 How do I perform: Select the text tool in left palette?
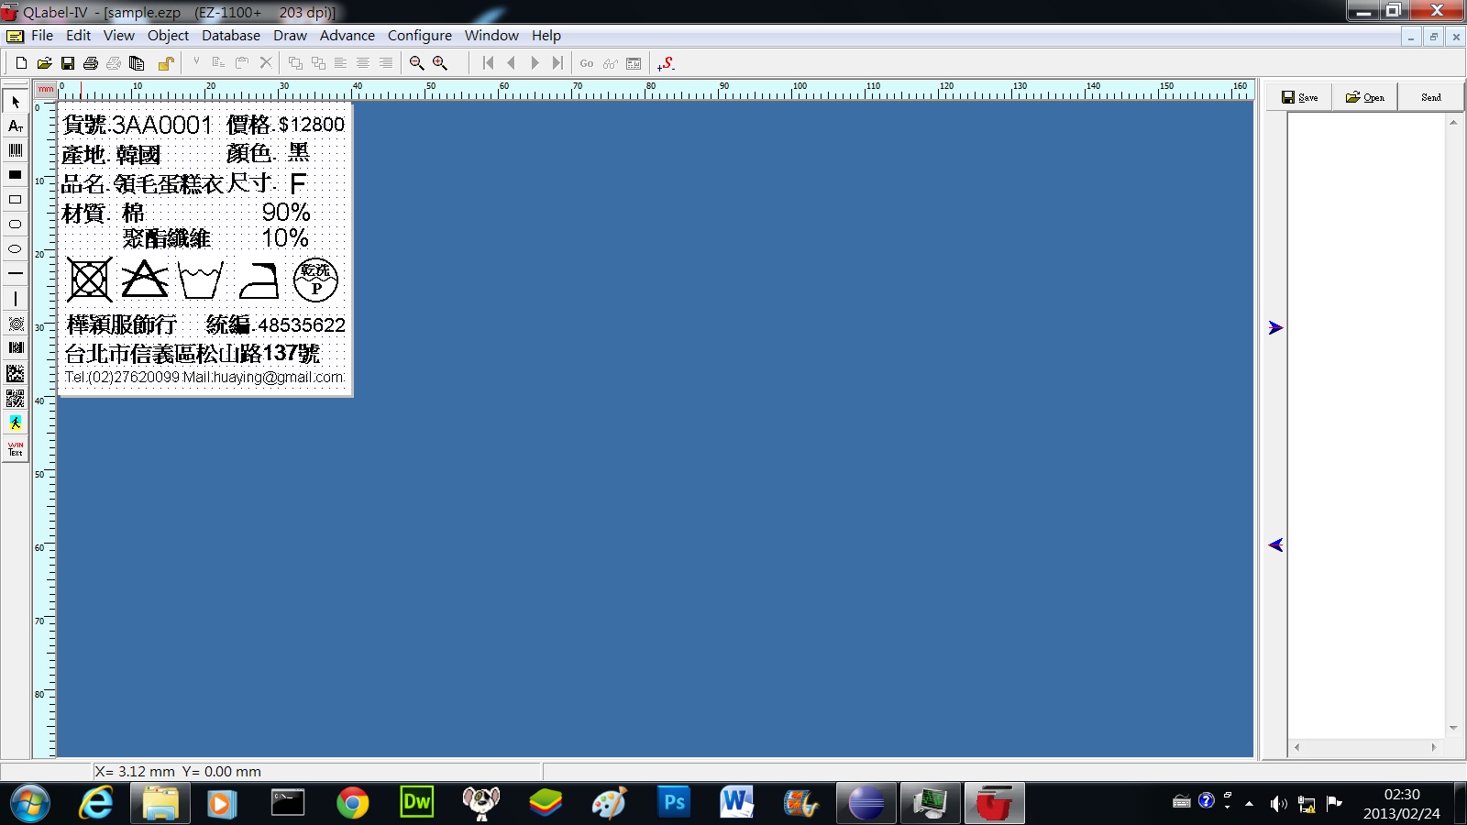click(16, 126)
